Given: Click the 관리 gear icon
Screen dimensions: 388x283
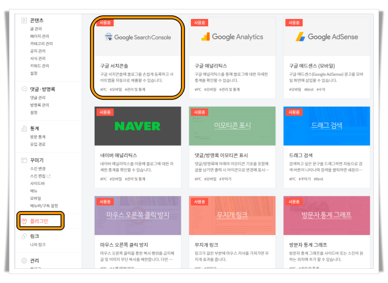Looking at the screenshot, I should click(24, 260).
